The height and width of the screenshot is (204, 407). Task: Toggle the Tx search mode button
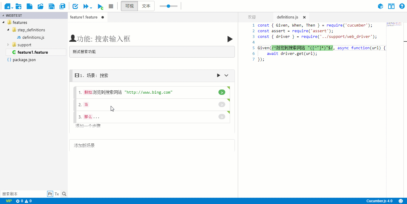tap(57, 194)
